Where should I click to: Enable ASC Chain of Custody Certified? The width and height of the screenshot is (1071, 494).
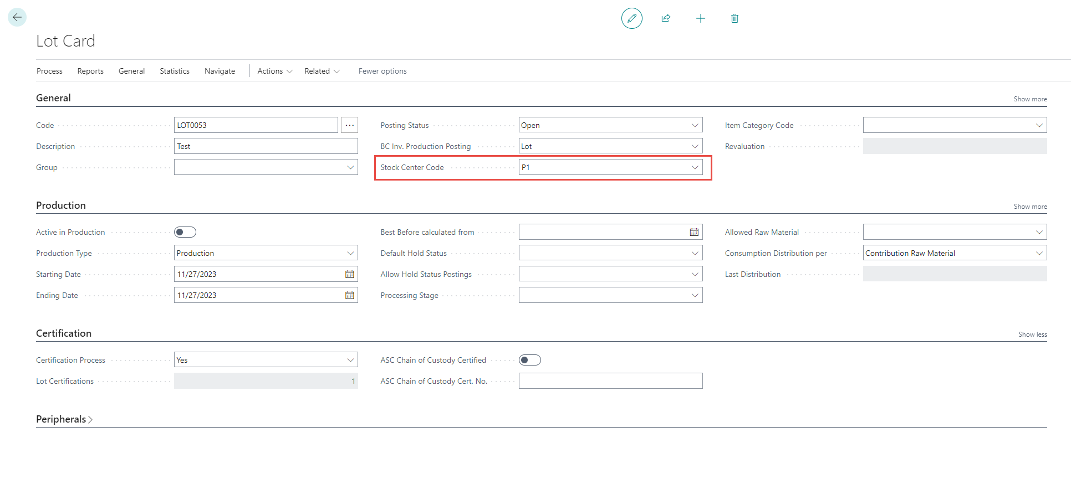[x=529, y=360]
